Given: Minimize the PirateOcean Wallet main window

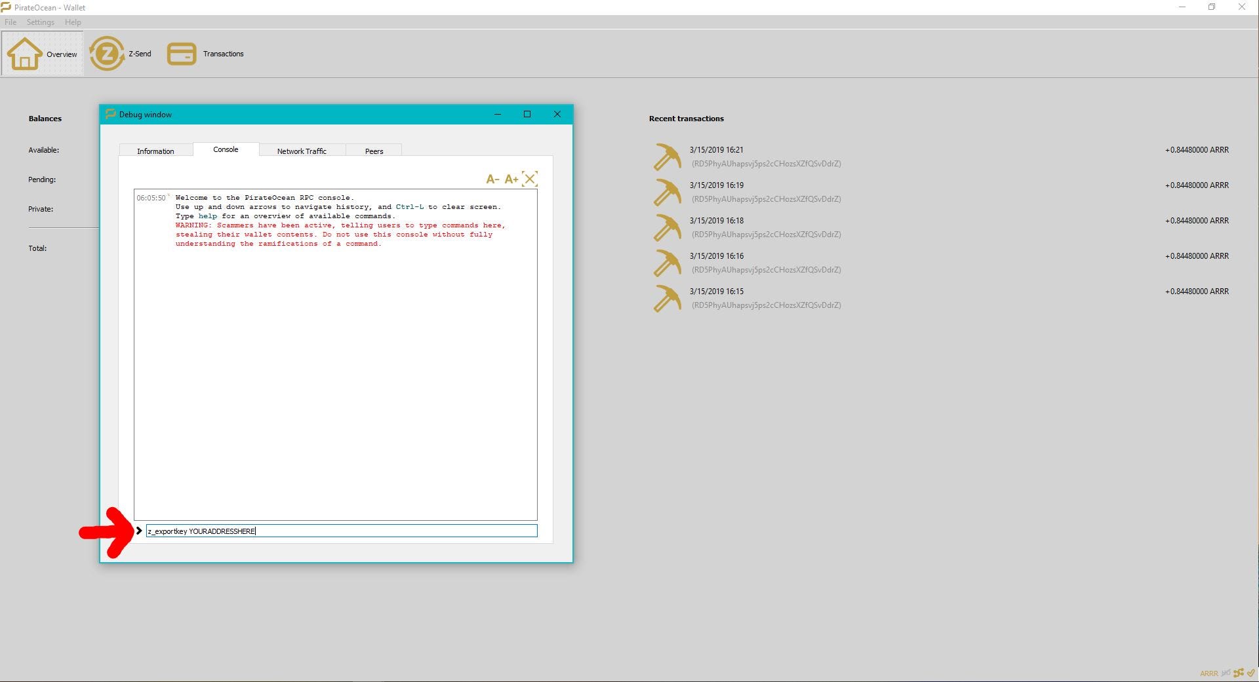Looking at the screenshot, I should pyautogui.click(x=1182, y=7).
